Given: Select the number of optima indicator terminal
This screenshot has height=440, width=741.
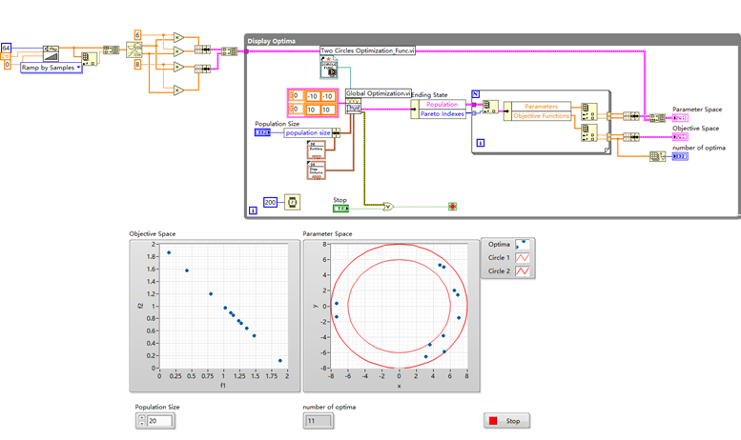Looking at the screenshot, I should (x=680, y=156).
